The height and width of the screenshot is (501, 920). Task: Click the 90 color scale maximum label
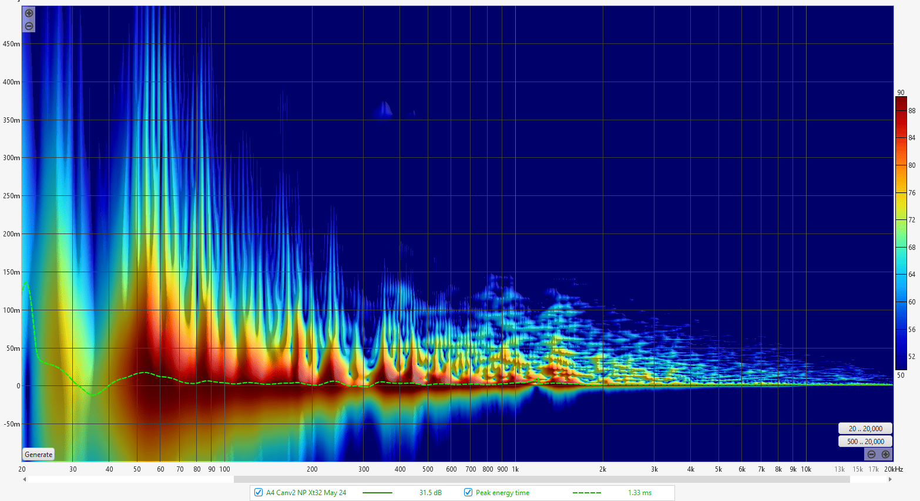901,93
